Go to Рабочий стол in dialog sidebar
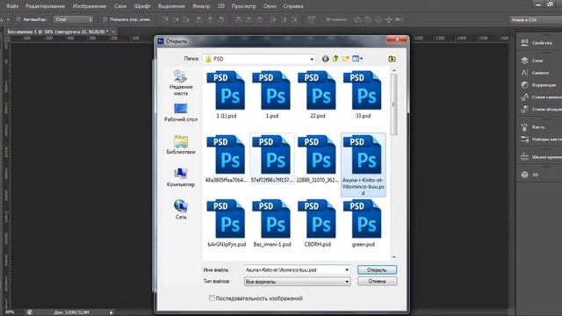 coord(181,112)
